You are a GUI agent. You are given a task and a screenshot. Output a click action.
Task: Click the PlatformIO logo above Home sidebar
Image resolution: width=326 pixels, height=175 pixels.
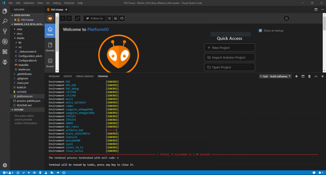50,19
